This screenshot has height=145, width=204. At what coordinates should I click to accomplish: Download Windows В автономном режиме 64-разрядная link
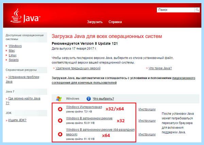click(x=100, y=132)
